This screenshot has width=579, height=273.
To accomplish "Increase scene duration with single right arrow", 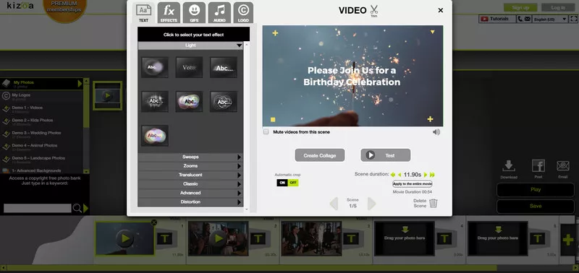I will click(426, 175).
